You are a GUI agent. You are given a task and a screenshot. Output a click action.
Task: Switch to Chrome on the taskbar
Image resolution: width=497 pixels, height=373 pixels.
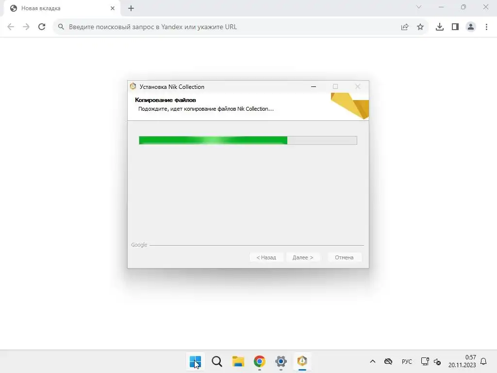click(x=260, y=361)
